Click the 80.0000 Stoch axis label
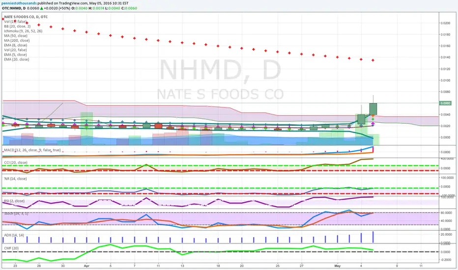This screenshot has height=270, width=458. (447, 213)
